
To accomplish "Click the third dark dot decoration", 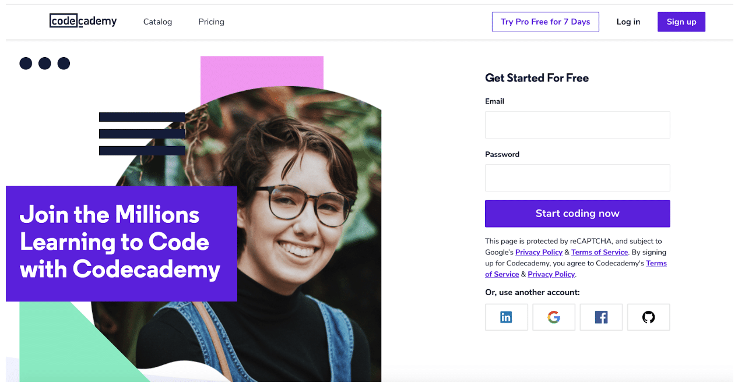I will point(64,63).
